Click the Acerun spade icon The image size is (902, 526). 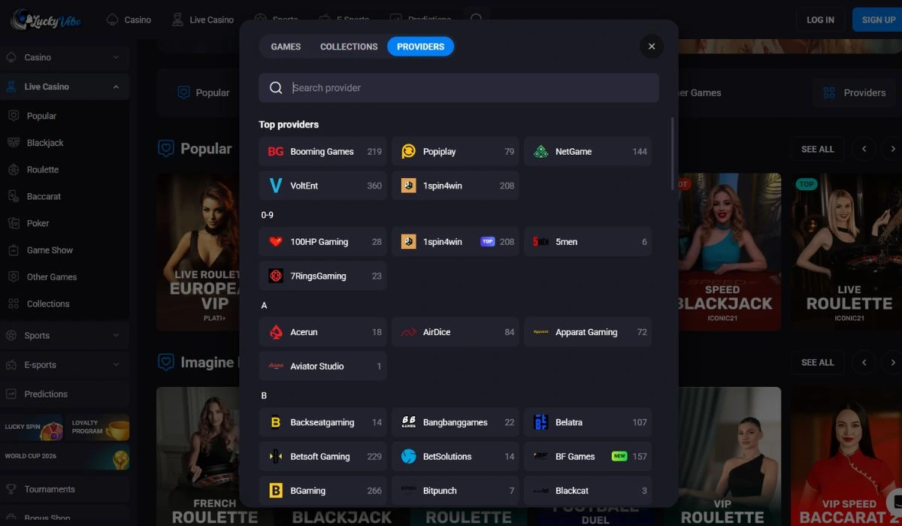coord(275,332)
